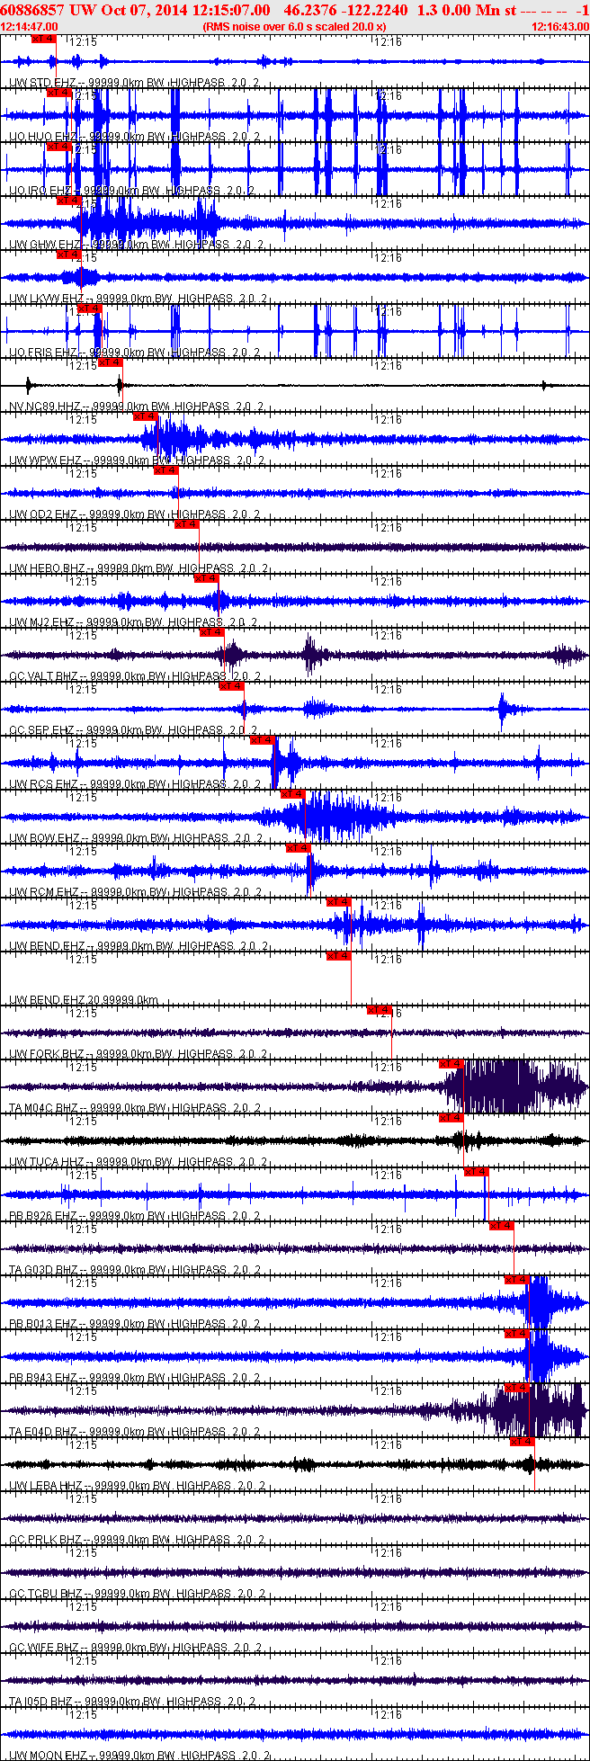The width and height of the screenshot is (590, 1761).
Task: Click the red pick flag on TA M04C trace
Action: tap(451, 1064)
